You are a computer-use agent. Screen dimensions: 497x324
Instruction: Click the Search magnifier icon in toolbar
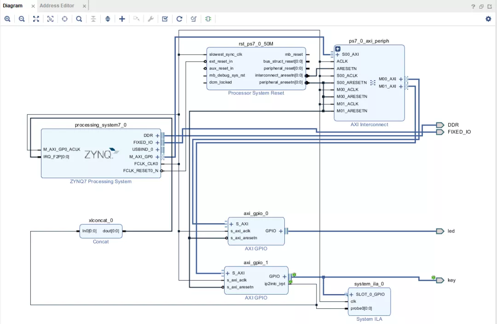pos(79,19)
